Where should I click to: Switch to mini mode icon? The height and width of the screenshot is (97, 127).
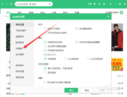pos(110,4)
